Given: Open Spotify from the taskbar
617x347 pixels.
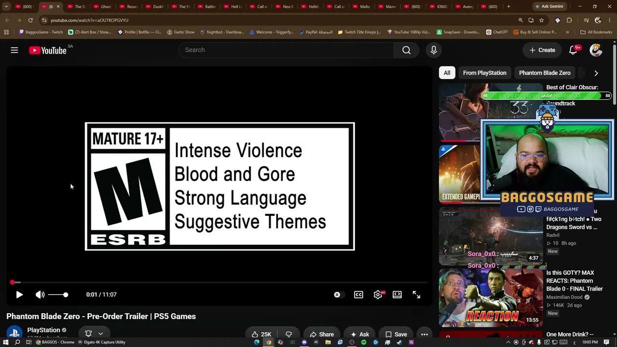Looking at the screenshot, I should pyautogui.click(x=363, y=342).
